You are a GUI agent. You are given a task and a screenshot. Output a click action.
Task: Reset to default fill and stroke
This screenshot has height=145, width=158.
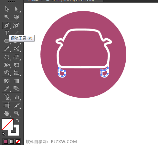[x=4, y=134]
